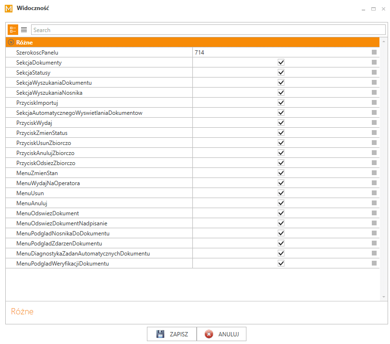This screenshot has height=344, width=390.
Task: Select the MenuPodgladNosnikaDoDokumentu property name
Action: [x=63, y=233]
